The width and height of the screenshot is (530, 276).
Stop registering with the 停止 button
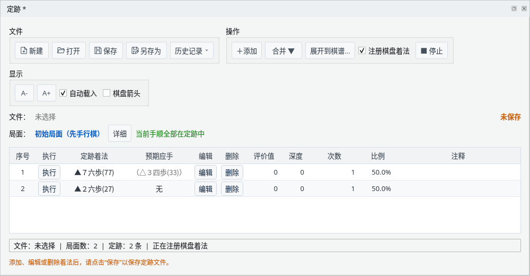coord(431,51)
